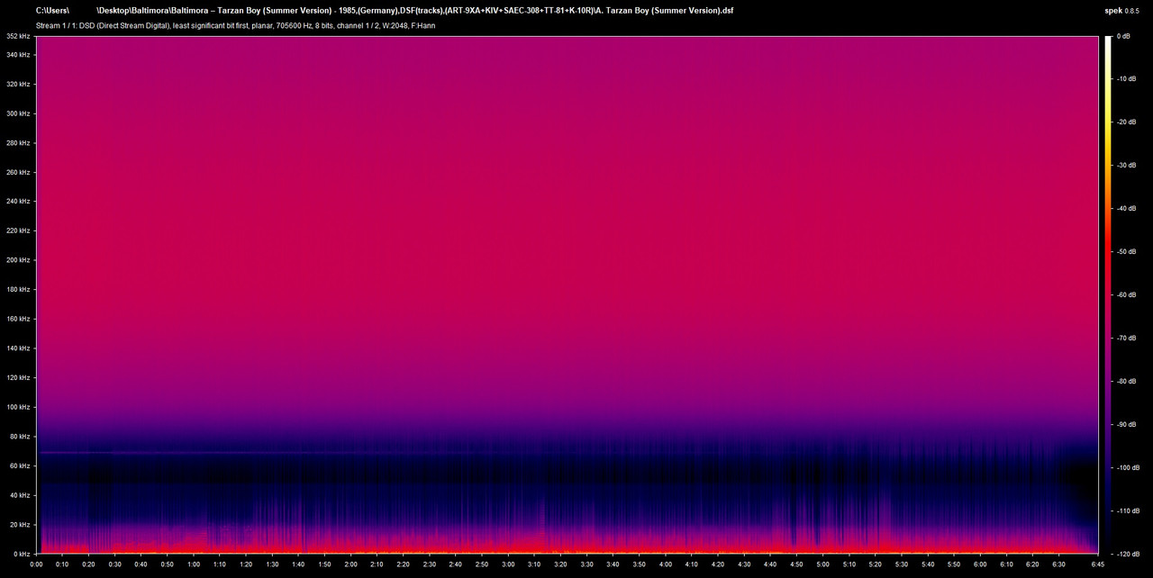Select the 320 kHz frequency label
The height and width of the screenshot is (578, 1153).
click(19, 84)
